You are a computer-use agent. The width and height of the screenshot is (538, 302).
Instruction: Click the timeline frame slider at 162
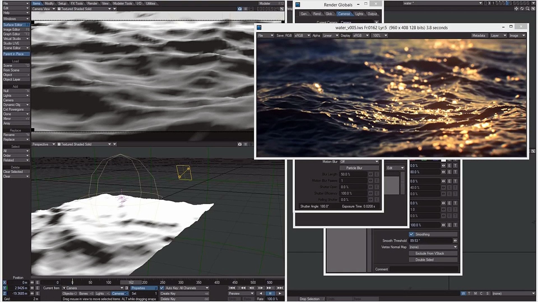[x=131, y=282]
